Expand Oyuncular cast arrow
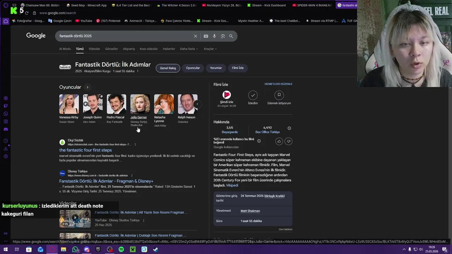This screenshot has width=452, height=254. 88,87
